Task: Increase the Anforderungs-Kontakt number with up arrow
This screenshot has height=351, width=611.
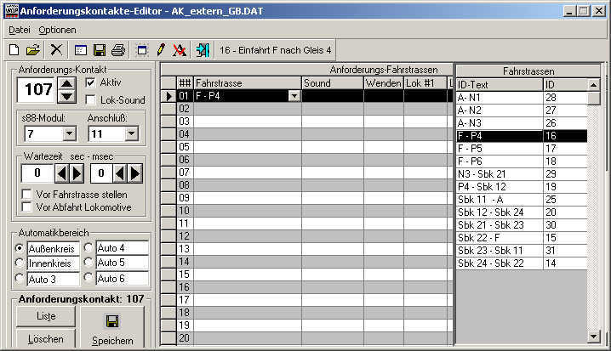Action: 66,83
